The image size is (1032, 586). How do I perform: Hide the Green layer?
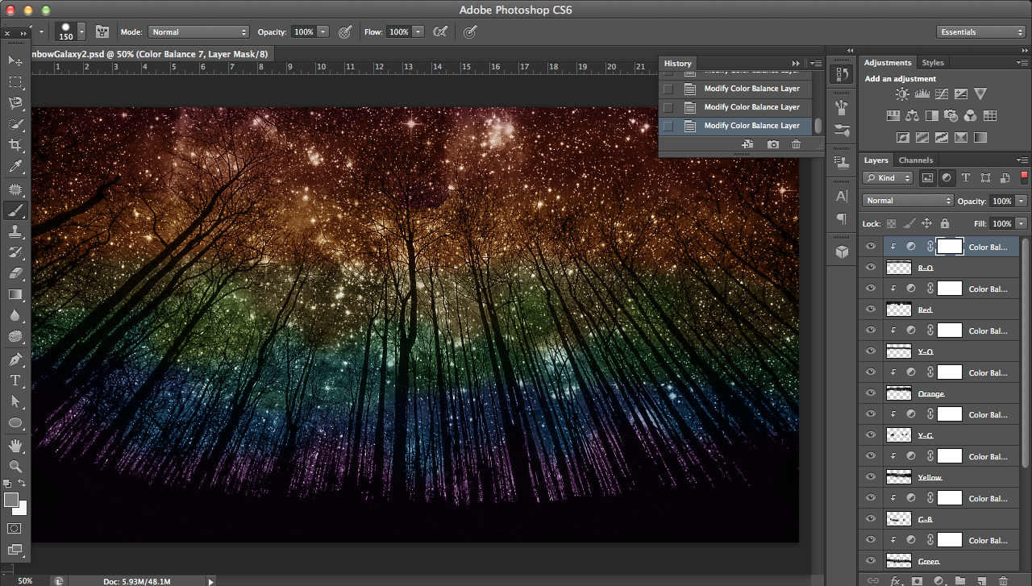point(871,561)
